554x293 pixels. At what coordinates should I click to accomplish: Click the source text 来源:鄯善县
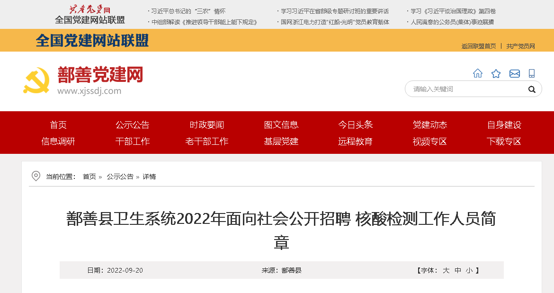[x=282, y=270]
